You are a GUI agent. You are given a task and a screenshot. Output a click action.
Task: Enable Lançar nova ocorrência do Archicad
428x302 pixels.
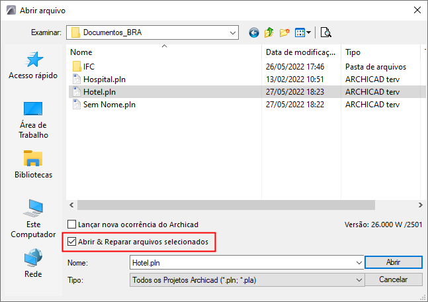pyautogui.click(x=72, y=225)
